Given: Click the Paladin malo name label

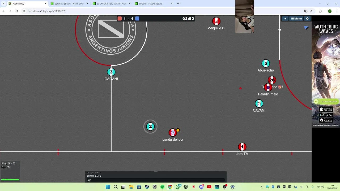Looking at the screenshot, I should 268,94.
